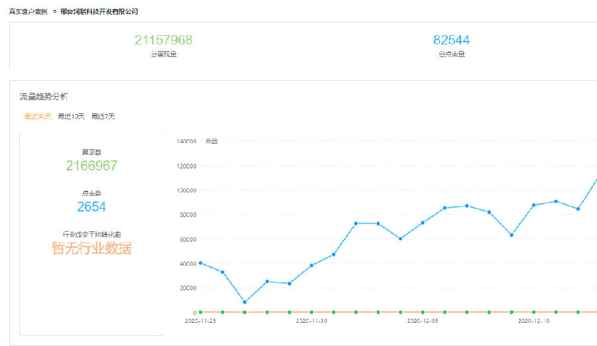Click the 总点击量 label
This screenshot has height=346, width=597.
click(452, 54)
